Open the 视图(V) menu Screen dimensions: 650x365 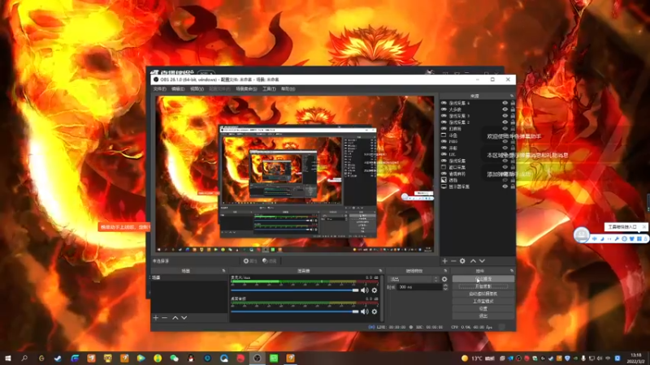pyautogui.click(x=197, y=89)
